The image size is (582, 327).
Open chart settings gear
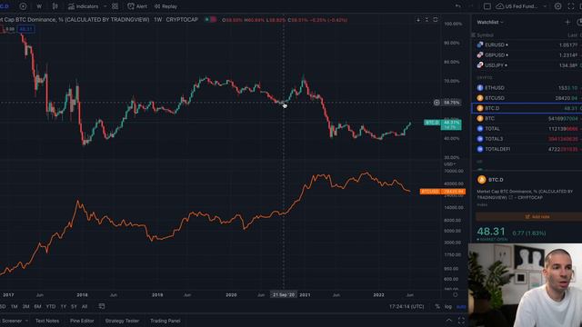557,6
